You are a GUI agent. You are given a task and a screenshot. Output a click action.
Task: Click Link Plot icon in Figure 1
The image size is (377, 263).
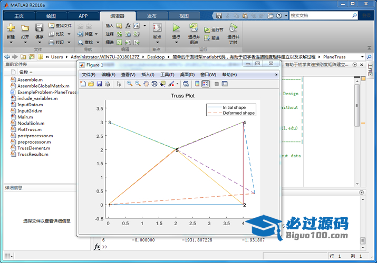(x=186, y=84)
